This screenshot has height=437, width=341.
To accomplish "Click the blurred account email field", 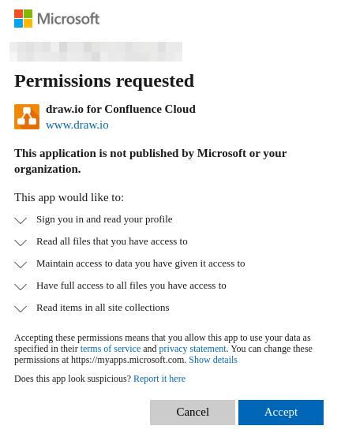I will [96, 51].
